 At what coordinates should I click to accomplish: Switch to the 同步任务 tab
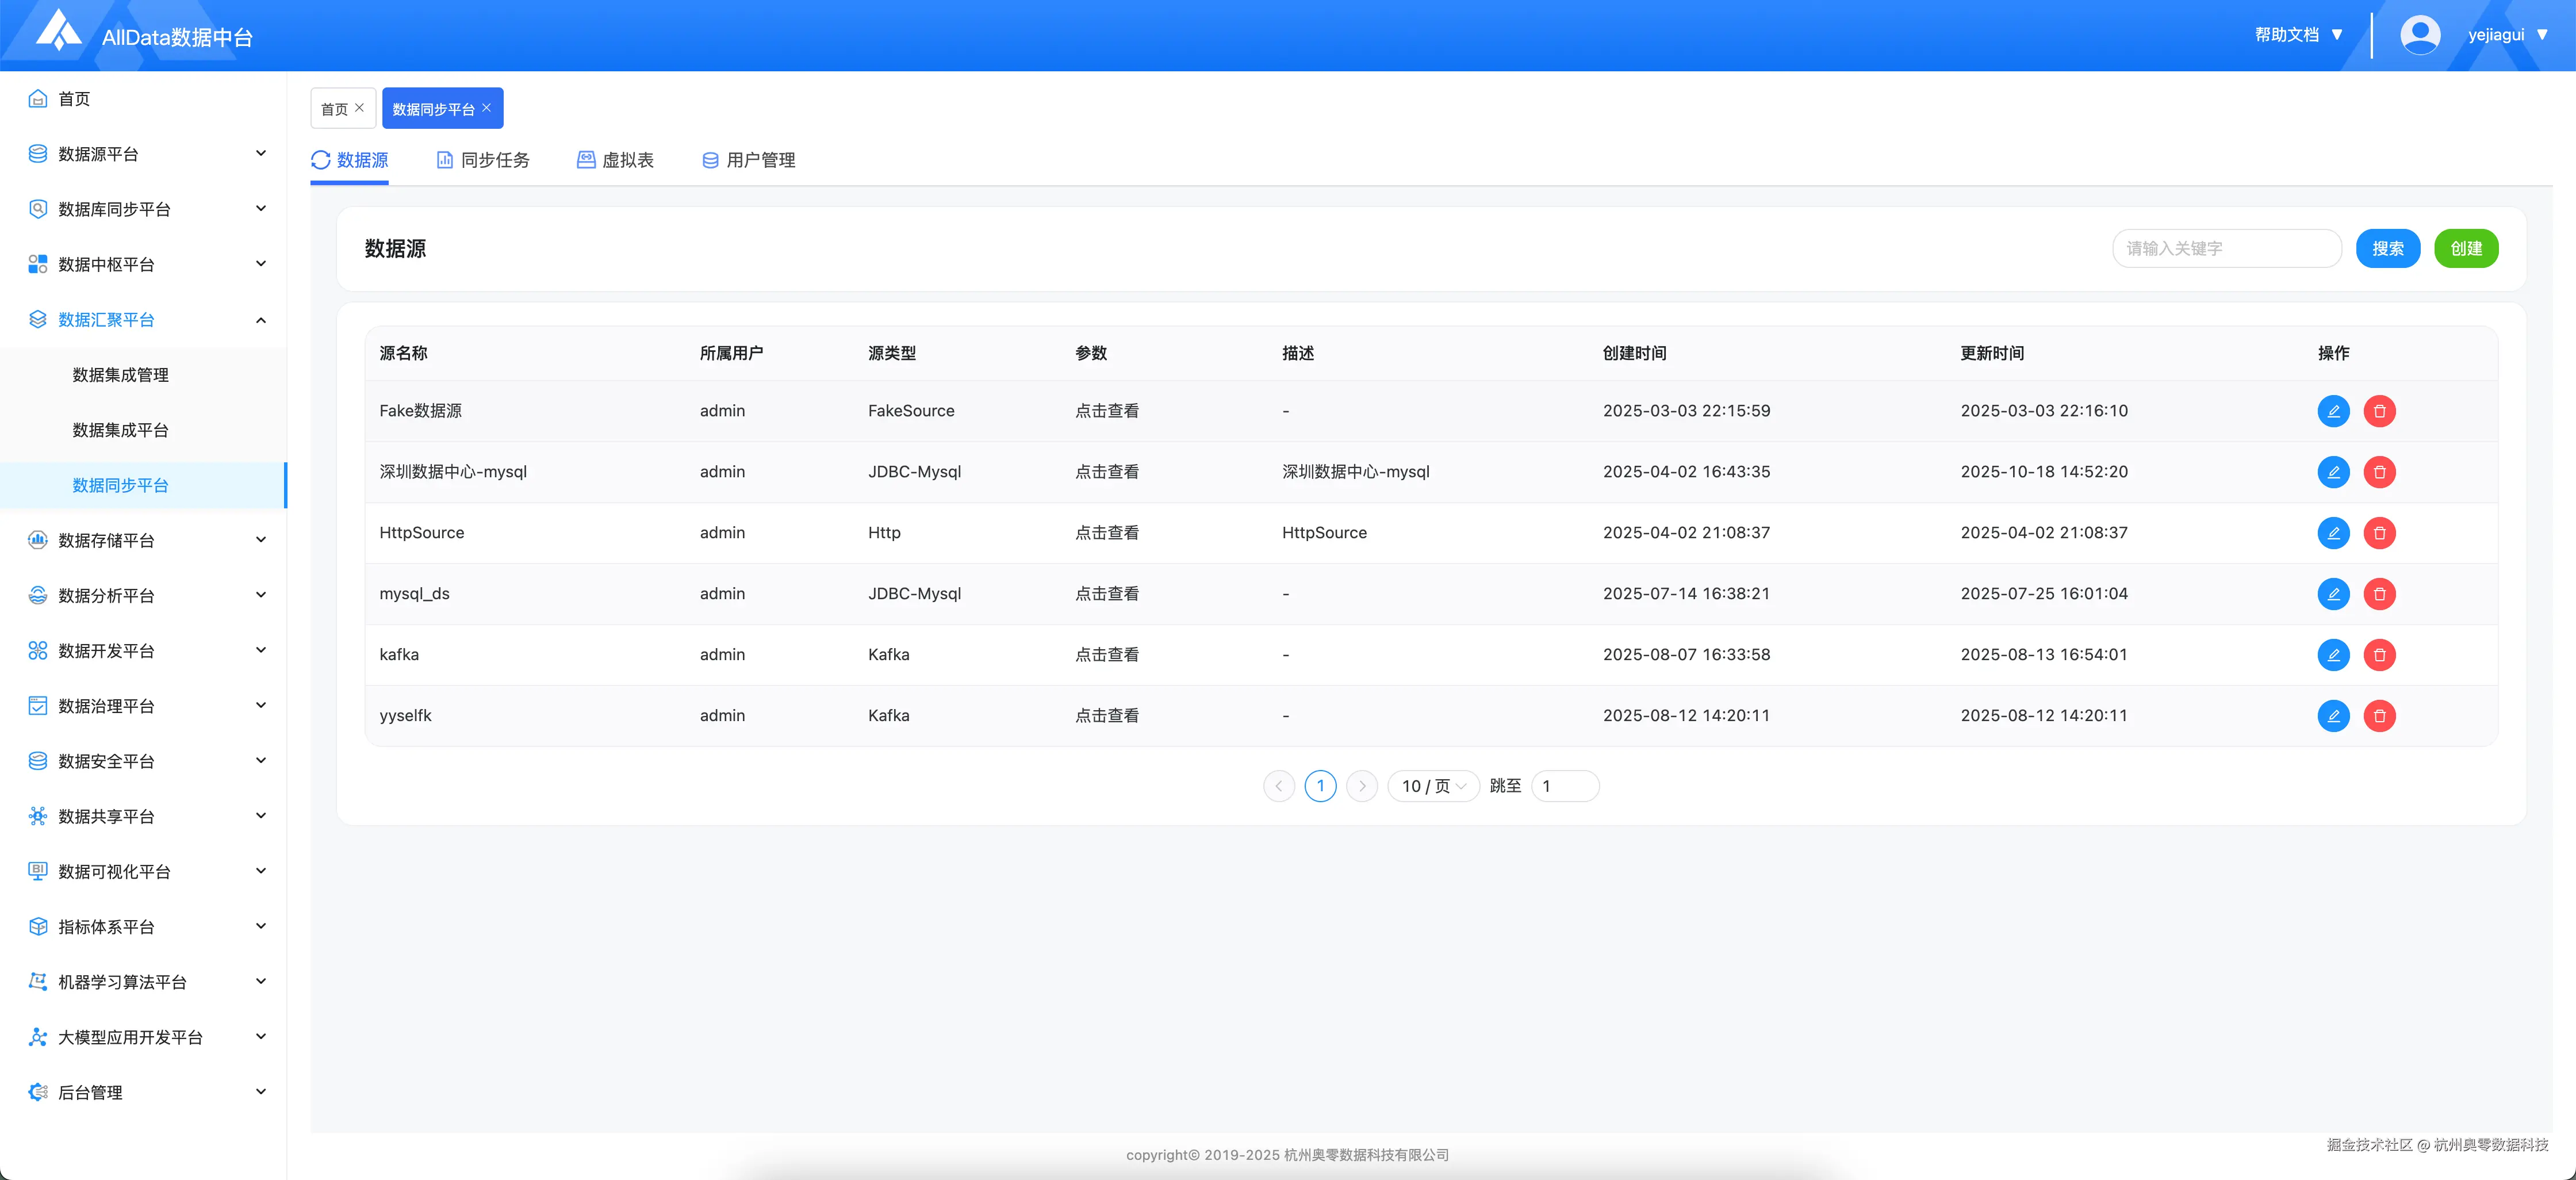[x=495, y=160]
